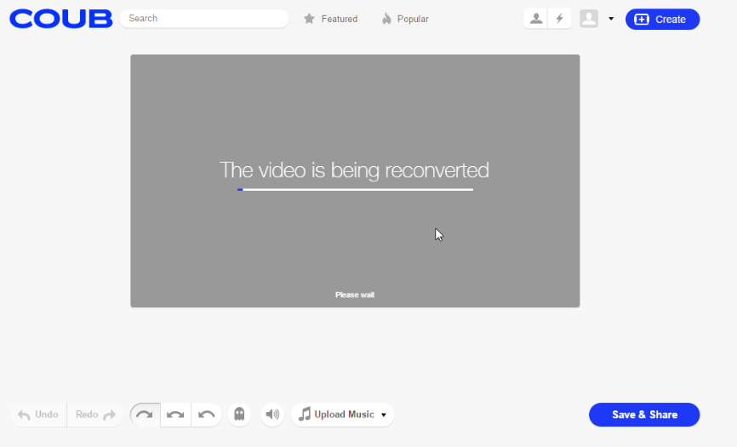
Task: Click the Redo button
Action: pyautogui.click(x=94, y=415)
